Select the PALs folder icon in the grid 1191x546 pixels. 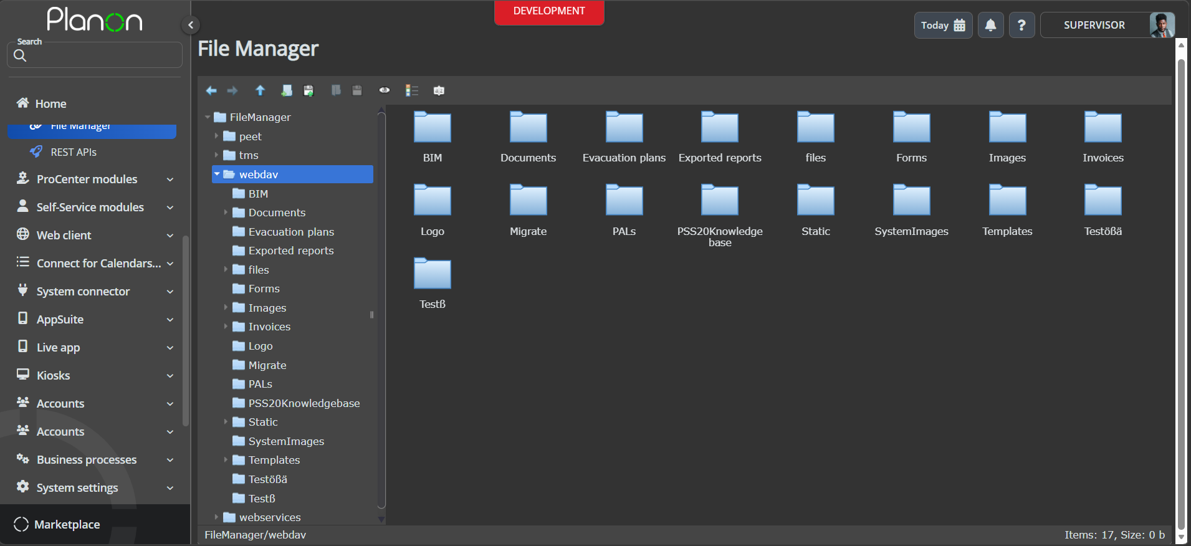624,200
